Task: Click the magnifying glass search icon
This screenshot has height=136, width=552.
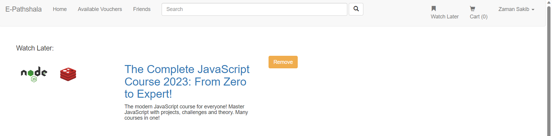Action: [356, 9]
